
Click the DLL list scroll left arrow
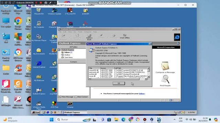(x=90, y=79)
